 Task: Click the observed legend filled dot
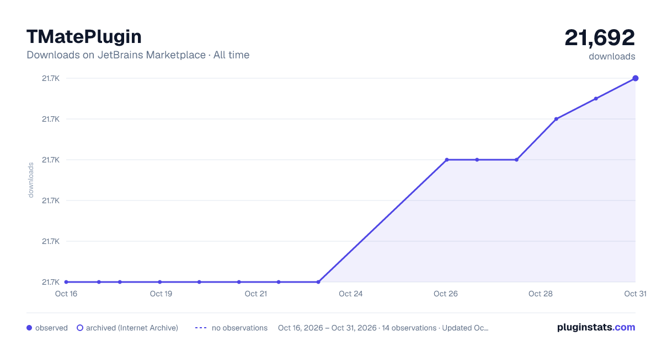coord(29,328)
